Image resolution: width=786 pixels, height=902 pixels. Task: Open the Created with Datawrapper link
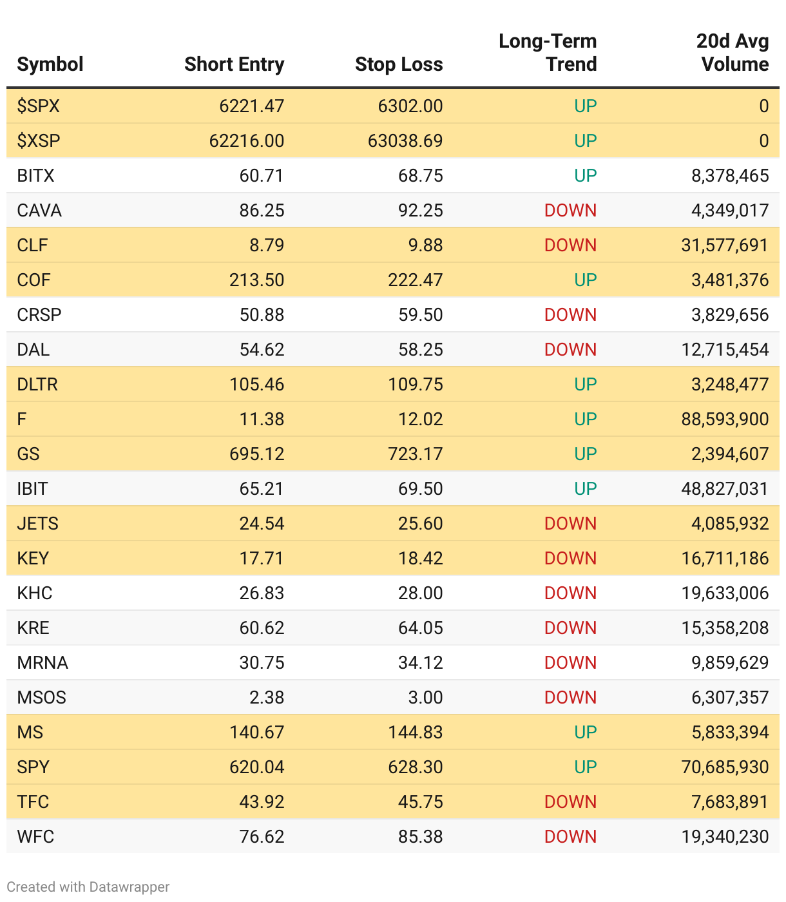88,887
